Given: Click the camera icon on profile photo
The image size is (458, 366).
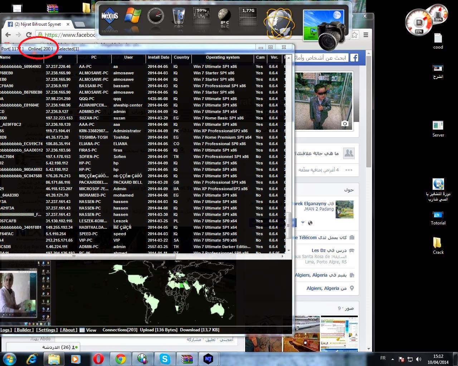Looking at the screenshot, I should click(345, 124).
